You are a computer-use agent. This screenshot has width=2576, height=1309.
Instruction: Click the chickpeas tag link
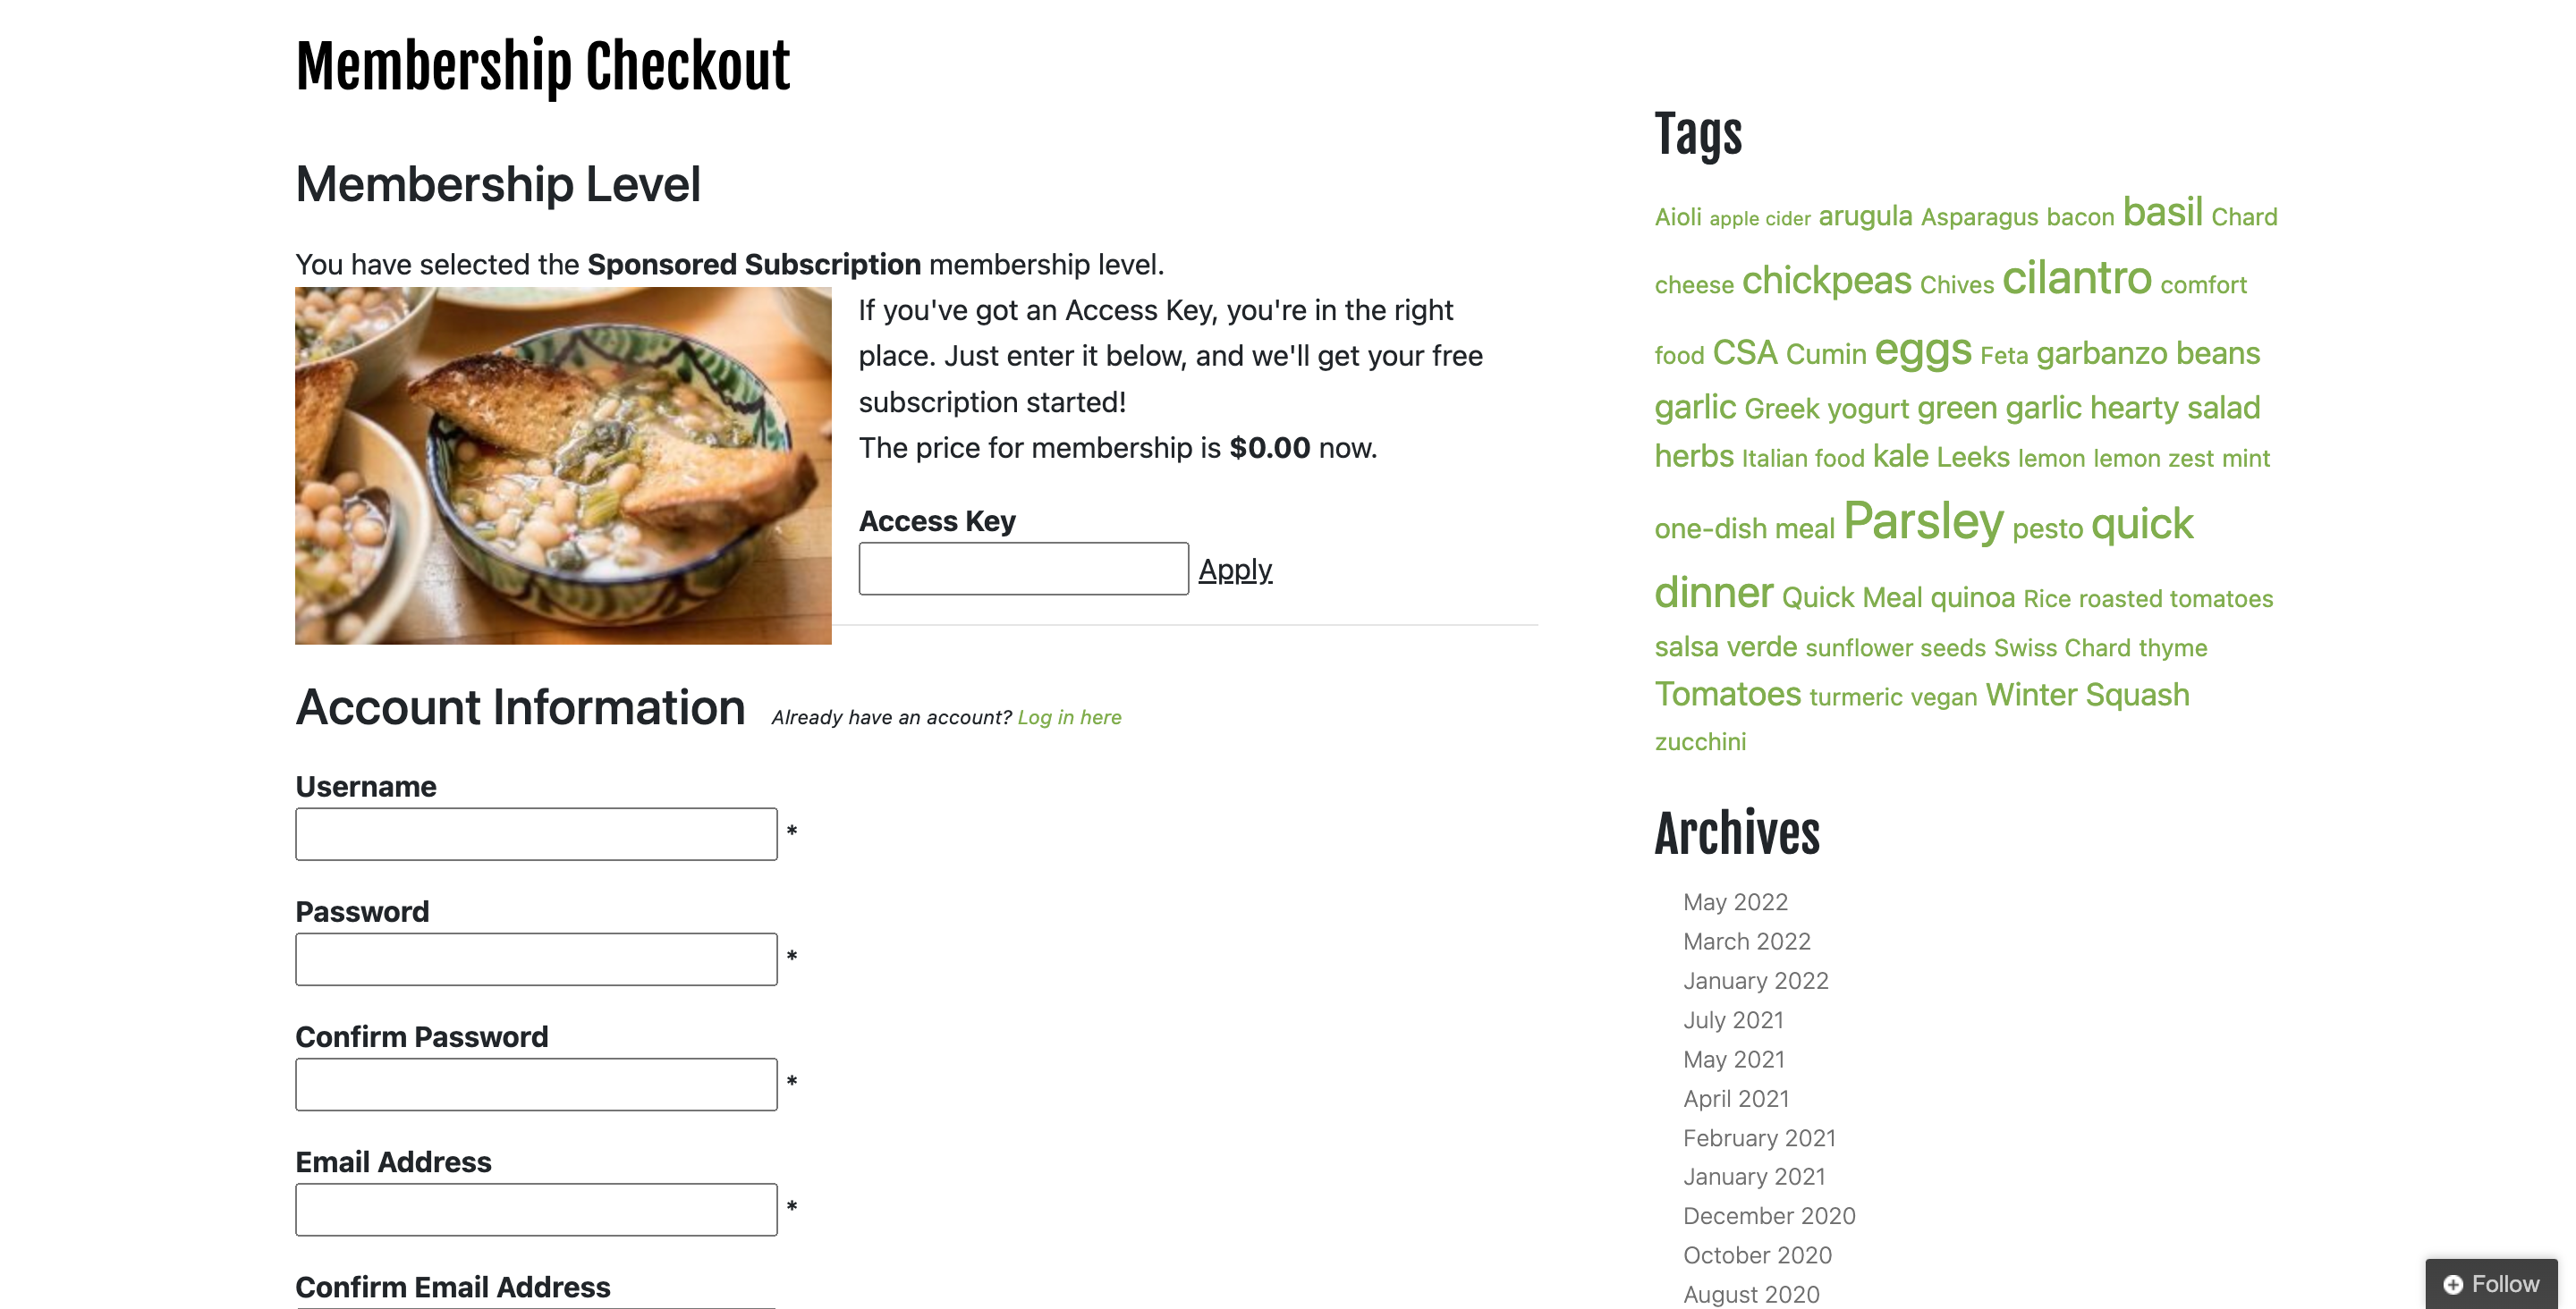pos(1826,281)
